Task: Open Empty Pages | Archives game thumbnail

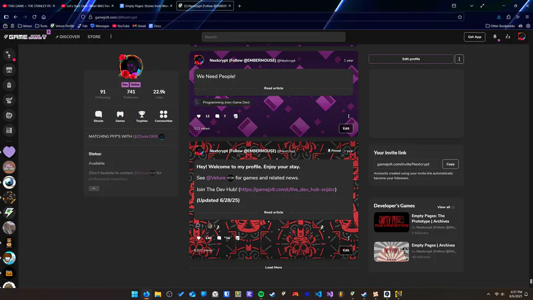Action: [x=391, y=252]
